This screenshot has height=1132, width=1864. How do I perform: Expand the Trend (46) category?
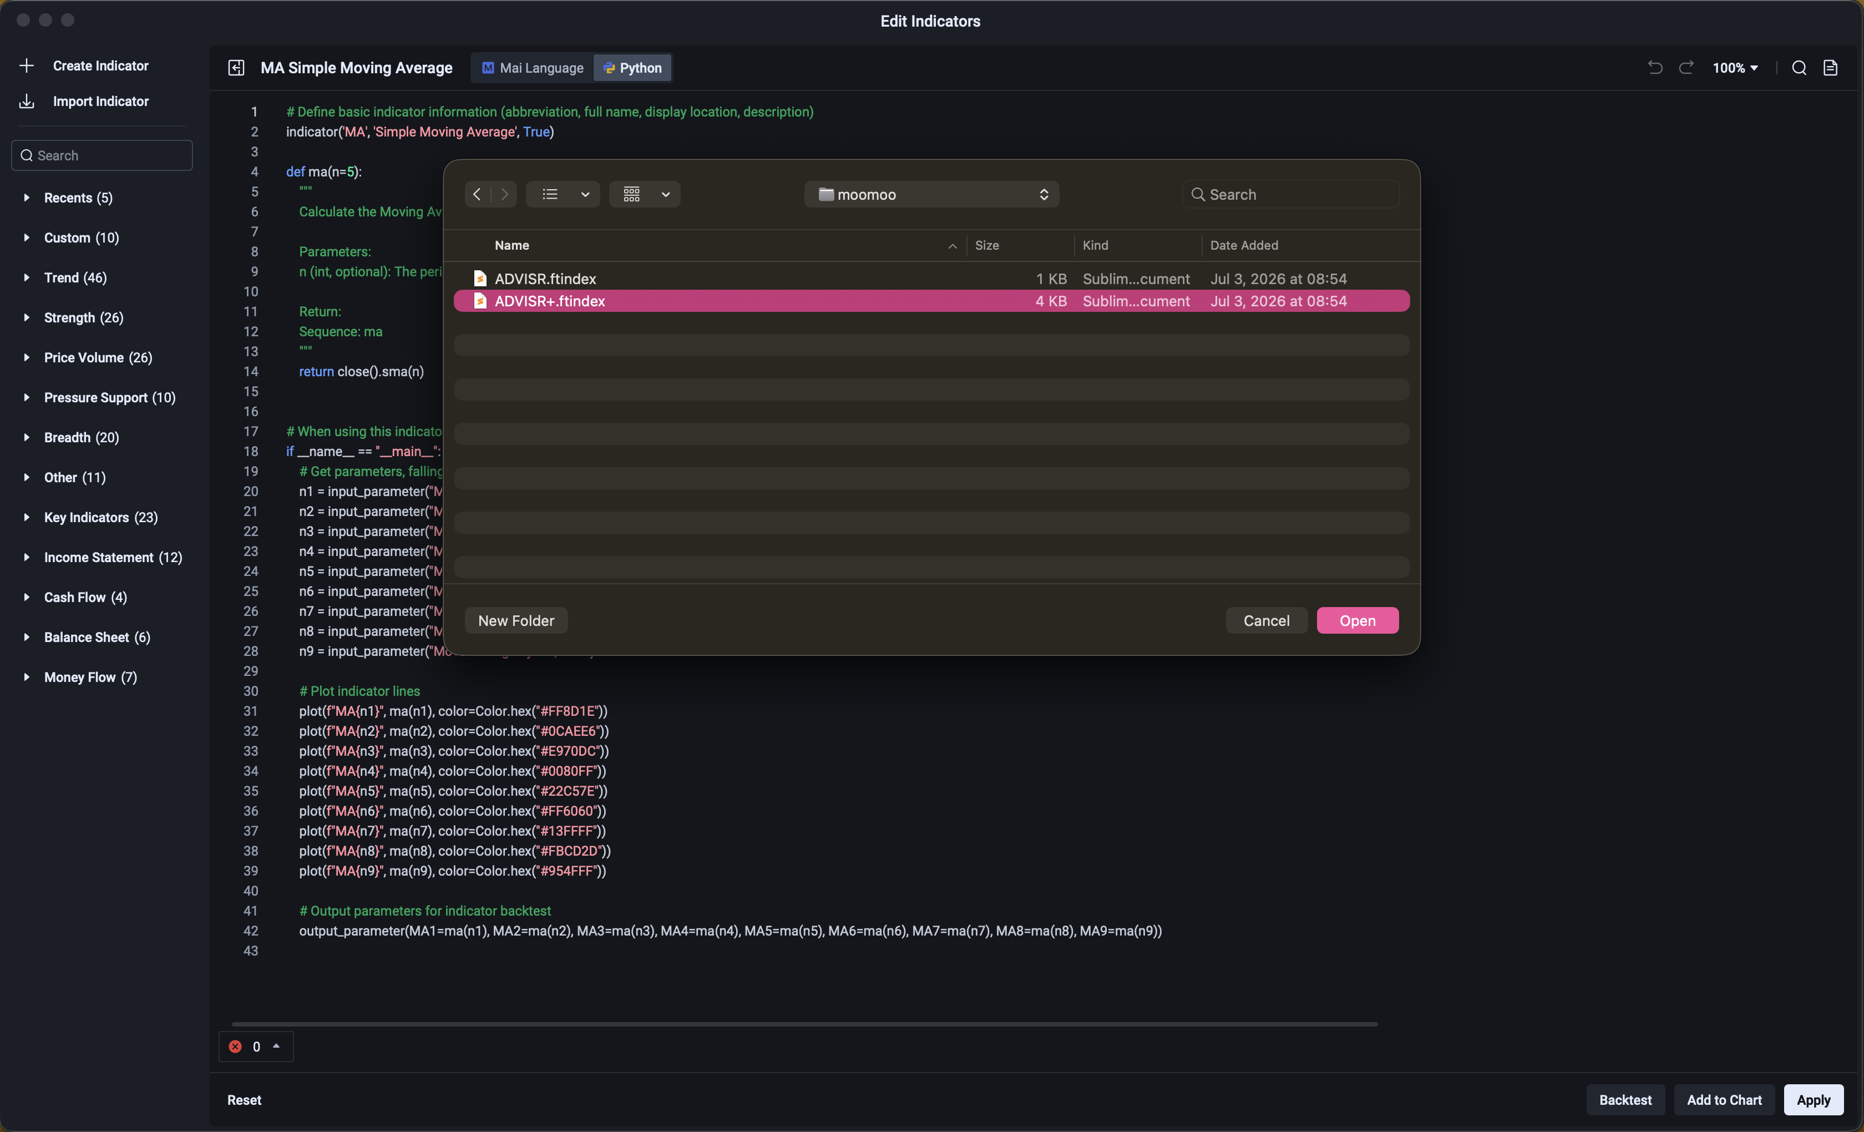coord(27,277)
